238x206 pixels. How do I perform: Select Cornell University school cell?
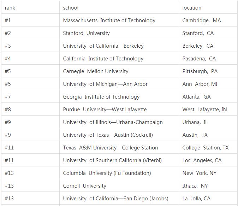[119, 186]
